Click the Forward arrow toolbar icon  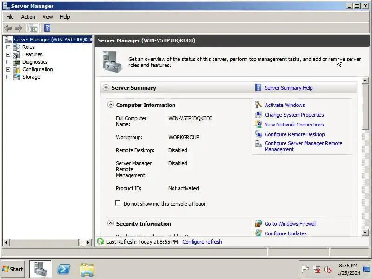(x=19, y=28)
